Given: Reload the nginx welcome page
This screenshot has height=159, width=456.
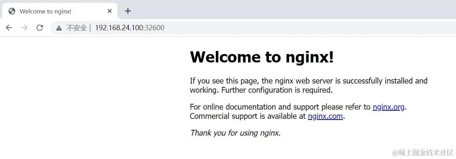Looking at the screenshot, I should coord(40,28).
